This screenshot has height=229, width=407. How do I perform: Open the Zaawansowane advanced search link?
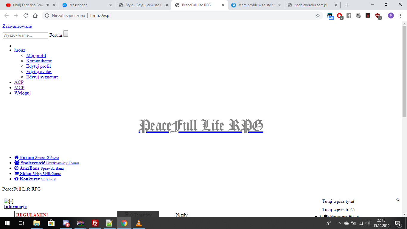(x=17, y=26)
